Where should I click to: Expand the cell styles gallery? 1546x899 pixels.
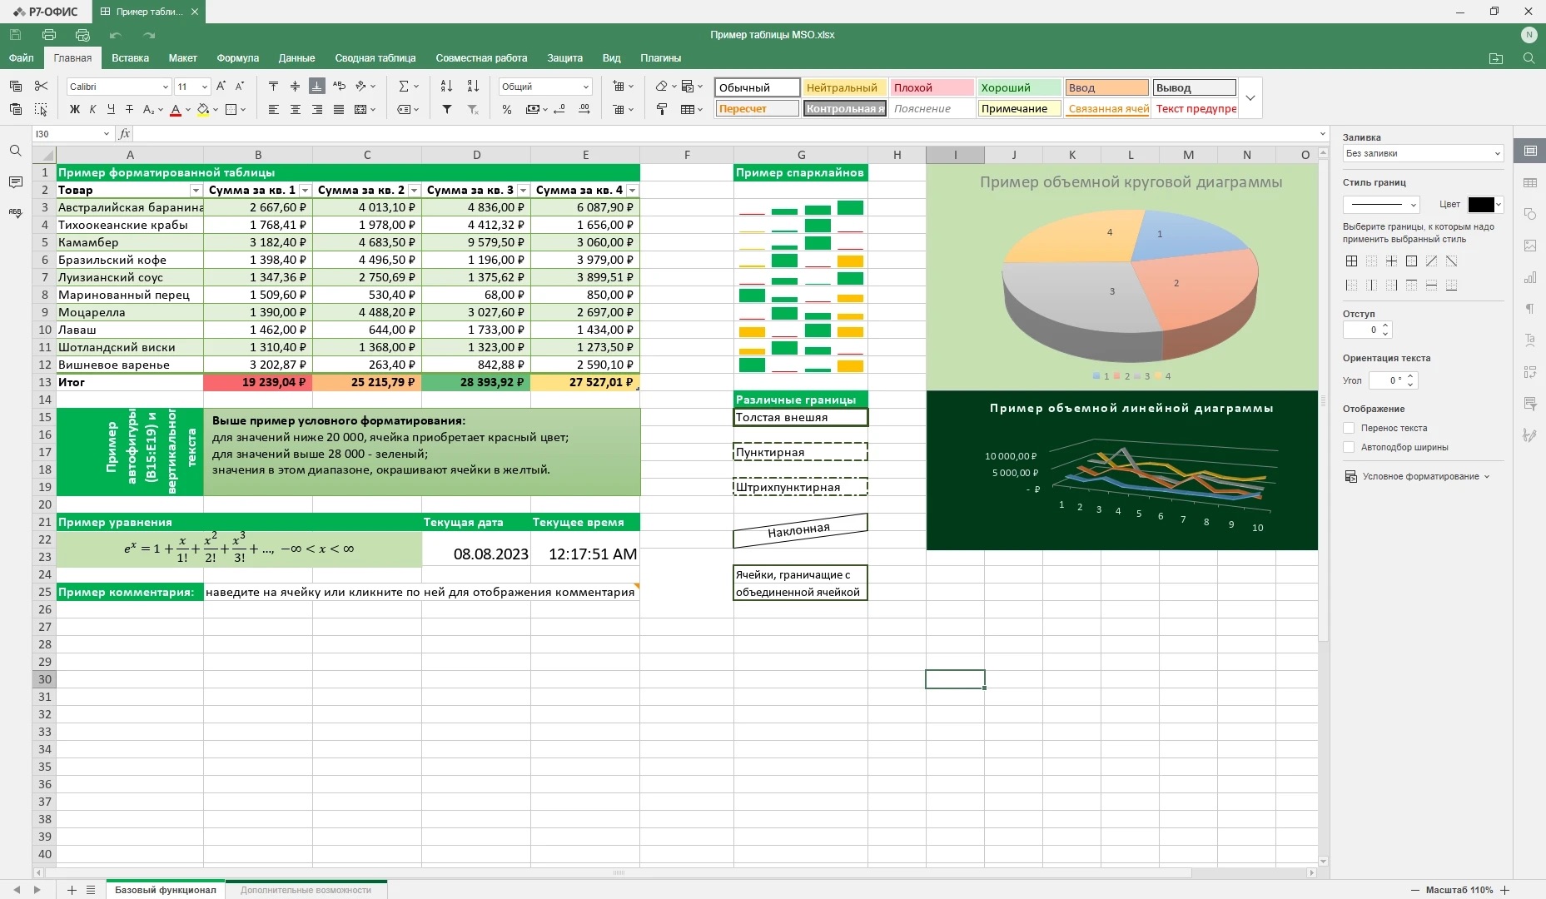click(1250, 98)
